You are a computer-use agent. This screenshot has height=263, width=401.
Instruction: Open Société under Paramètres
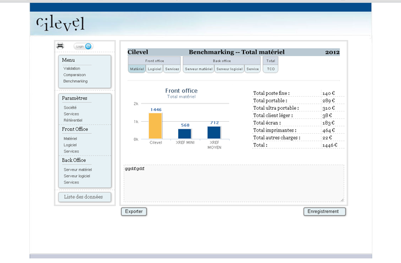[x=70, y=107]
